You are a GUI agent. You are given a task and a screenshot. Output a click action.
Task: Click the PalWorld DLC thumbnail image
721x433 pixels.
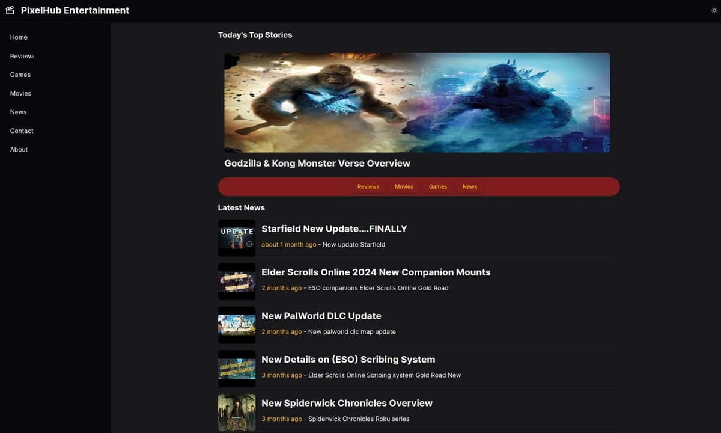tap(237, 325)
